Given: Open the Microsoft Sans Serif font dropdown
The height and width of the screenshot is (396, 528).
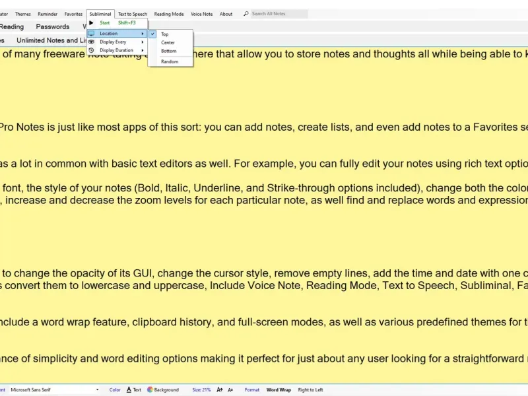Looking at the screenshot, I should coord(97,389).
